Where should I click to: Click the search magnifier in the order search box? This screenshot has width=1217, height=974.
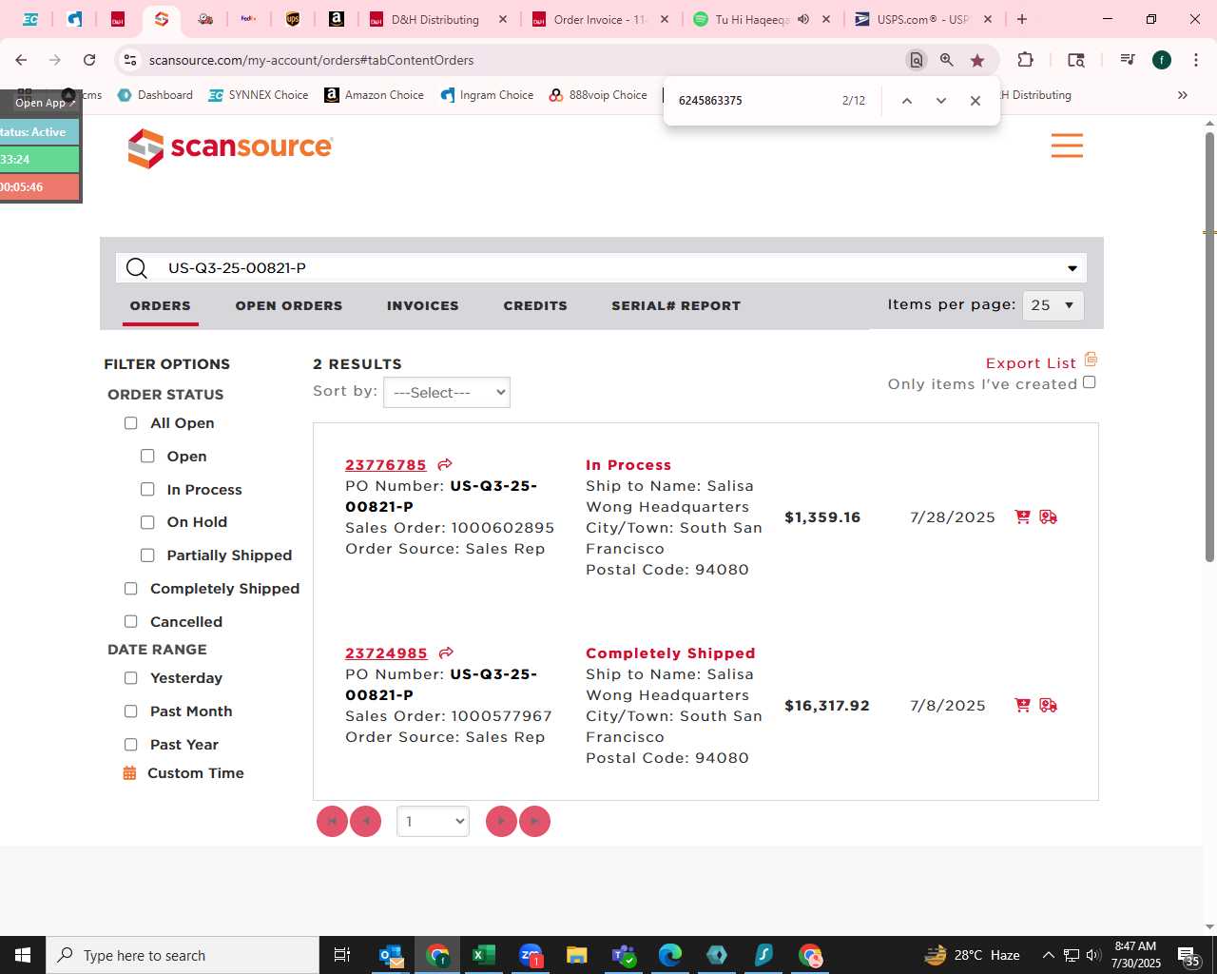(137, 268)
